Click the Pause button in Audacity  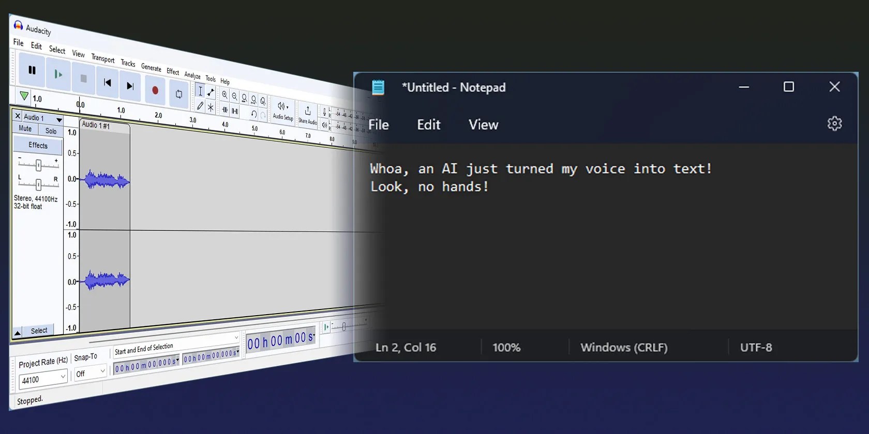(x=32, y=70)
